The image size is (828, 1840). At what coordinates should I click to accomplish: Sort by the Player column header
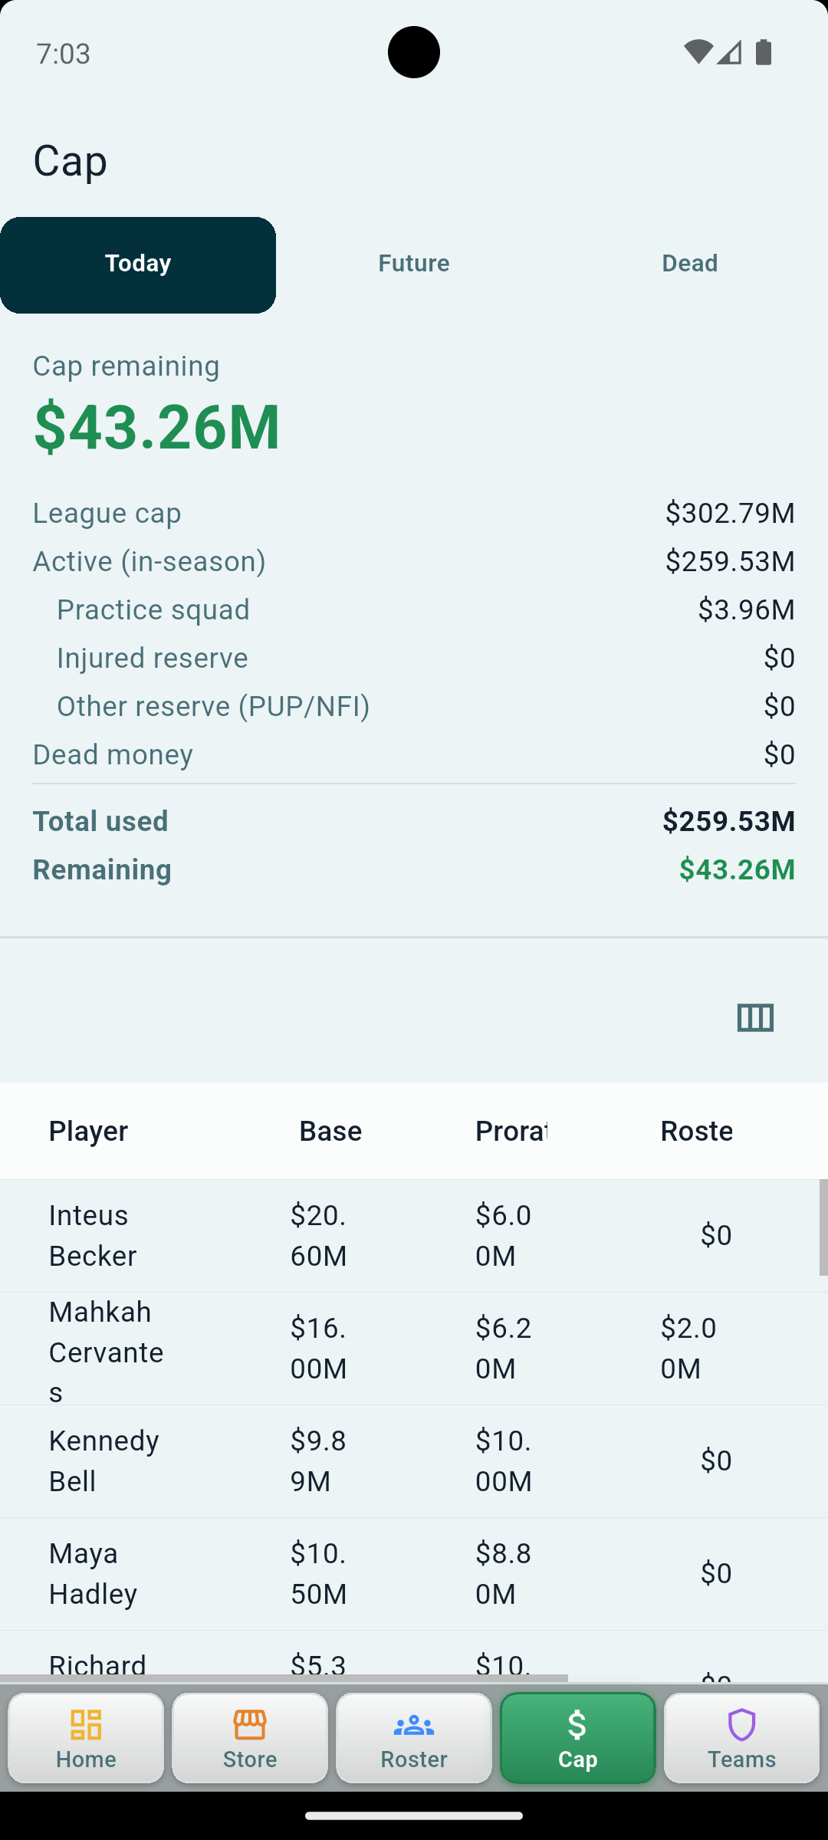tap(89, 1131)
